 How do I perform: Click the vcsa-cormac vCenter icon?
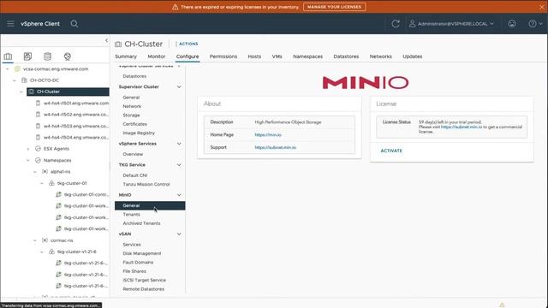point(17,68)
